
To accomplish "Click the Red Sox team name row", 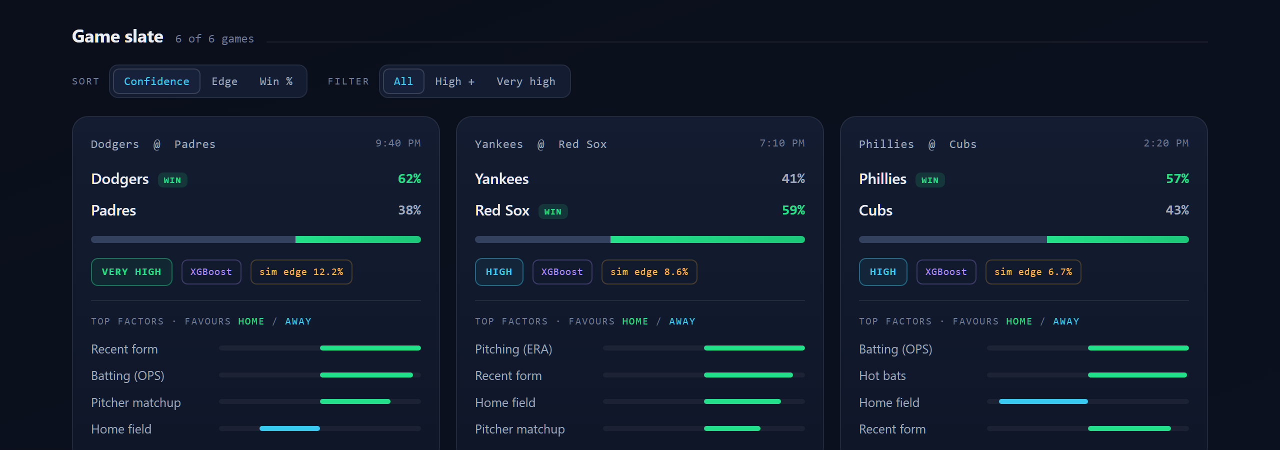I will pos(640,210).
